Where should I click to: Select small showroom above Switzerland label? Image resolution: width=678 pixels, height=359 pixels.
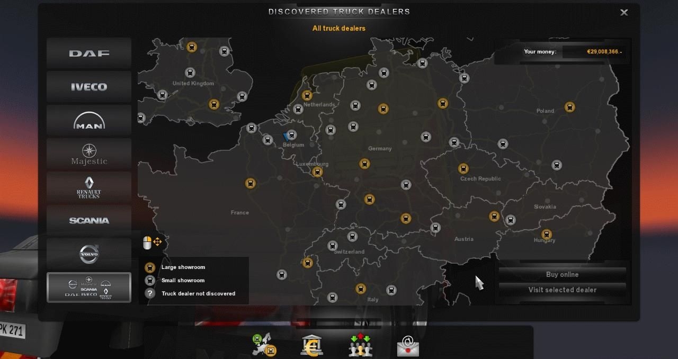(352, 236)
